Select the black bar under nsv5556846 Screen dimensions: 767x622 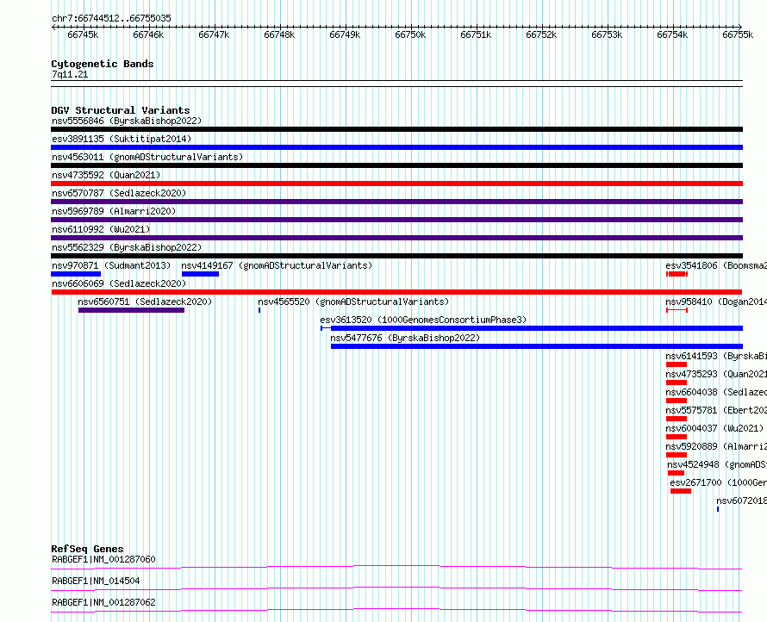396,129
